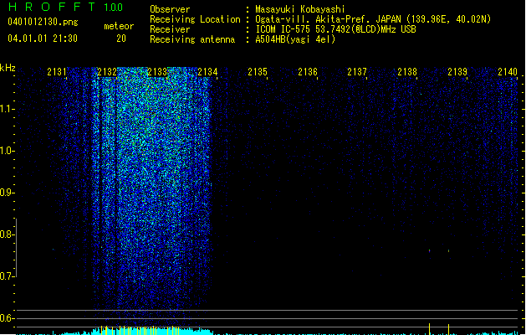Click the meteor count value 20
Viewport: 526px width, 335px height.
tap(121, 39)
